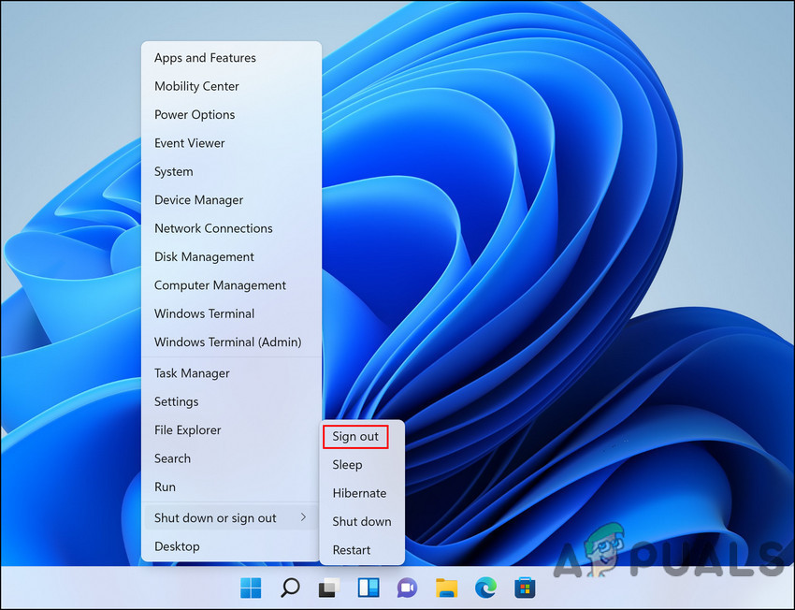Click the Windows Start button

click(251, 588)
